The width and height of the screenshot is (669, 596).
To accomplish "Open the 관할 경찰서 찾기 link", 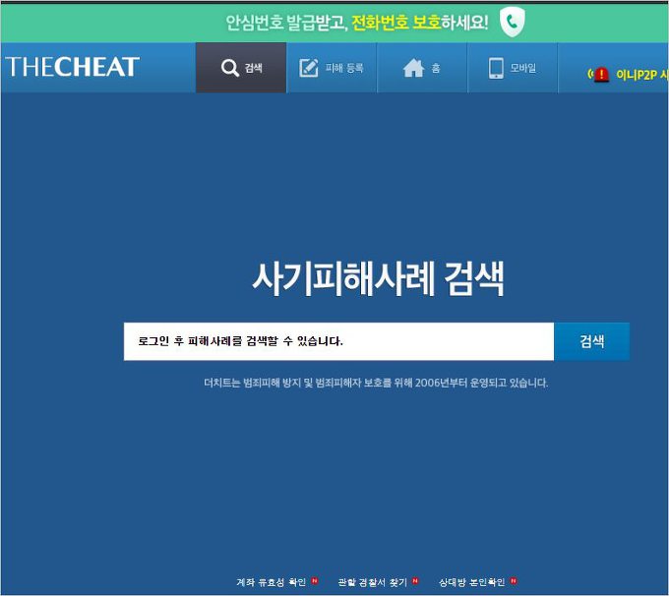I will click(372, 582).
